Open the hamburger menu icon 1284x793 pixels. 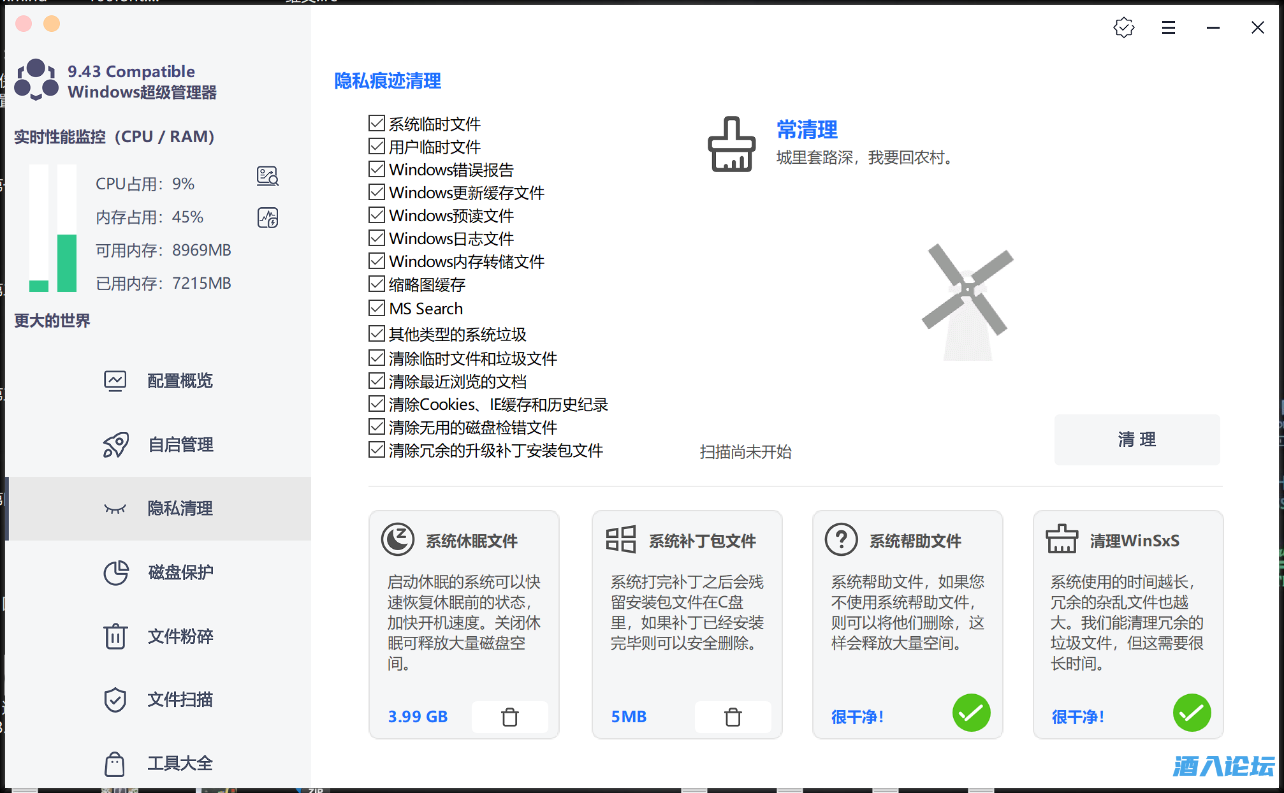pos(1168,27)
